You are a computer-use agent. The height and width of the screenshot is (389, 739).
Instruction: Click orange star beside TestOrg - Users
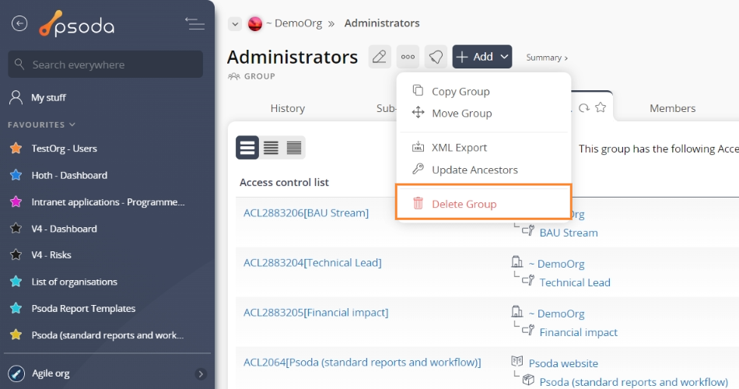[x=16, y=148]
